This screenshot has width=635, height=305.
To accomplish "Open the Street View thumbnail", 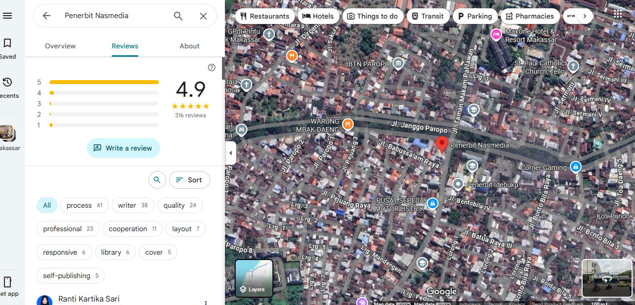I will point(607,278).
